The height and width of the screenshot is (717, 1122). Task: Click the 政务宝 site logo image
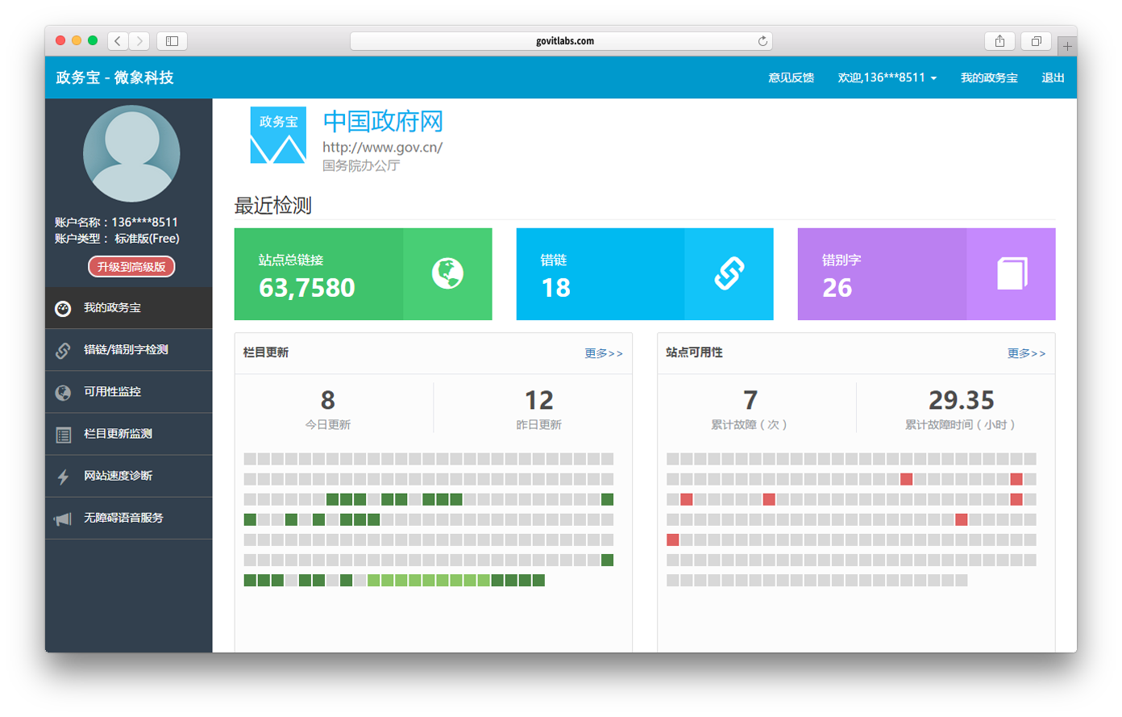pyautogui.click(x=278, y=135)
